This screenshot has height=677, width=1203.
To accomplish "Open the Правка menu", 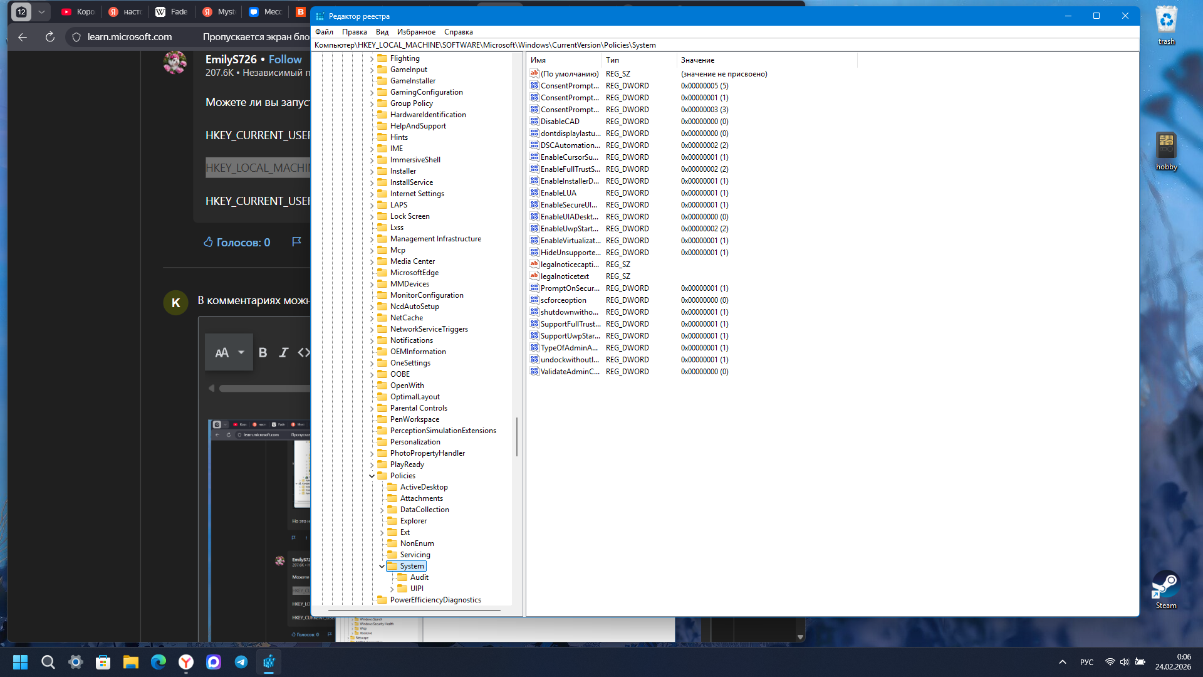I will coord(355,32).
